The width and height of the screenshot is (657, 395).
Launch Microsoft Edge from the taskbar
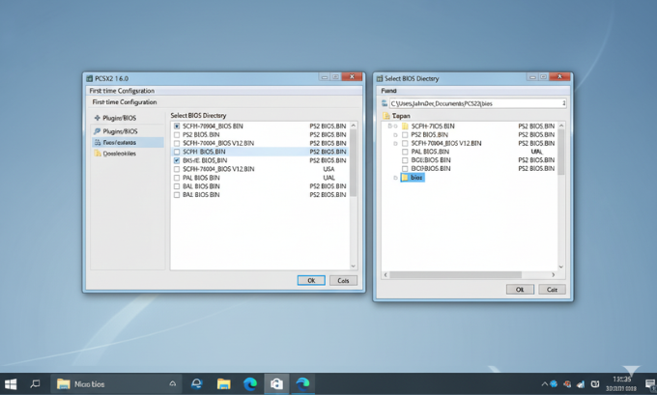coord(249,383)
